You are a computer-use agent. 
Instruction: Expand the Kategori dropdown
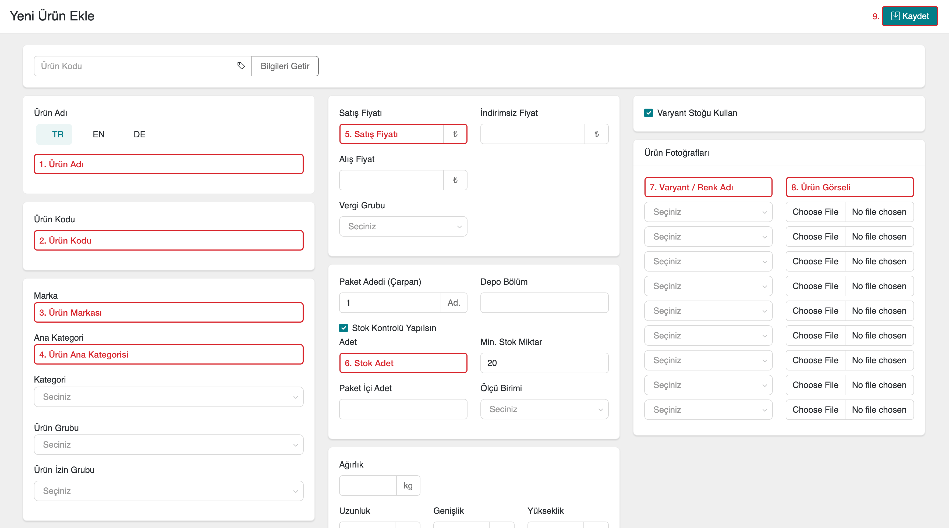(x=168, y=397)
